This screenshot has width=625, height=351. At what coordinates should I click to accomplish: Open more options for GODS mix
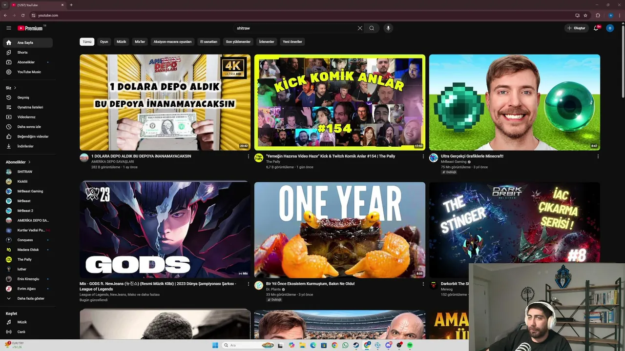[x=248, y=284]
